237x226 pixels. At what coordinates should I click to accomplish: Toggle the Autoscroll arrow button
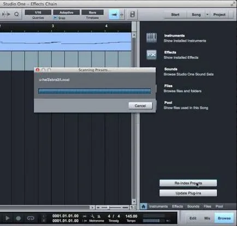[x=114, y=15]
